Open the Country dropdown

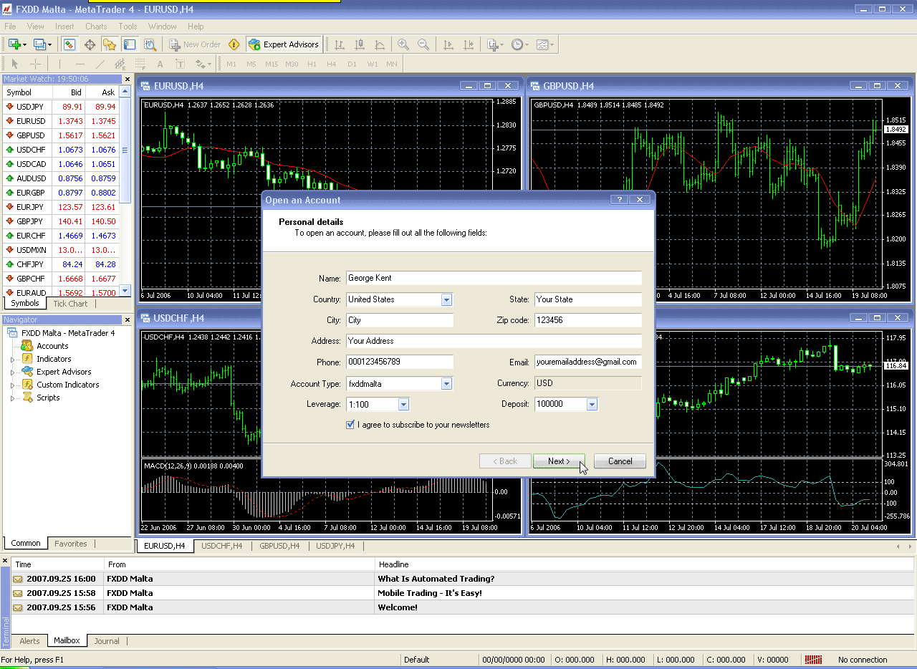(x=446, y=299)
